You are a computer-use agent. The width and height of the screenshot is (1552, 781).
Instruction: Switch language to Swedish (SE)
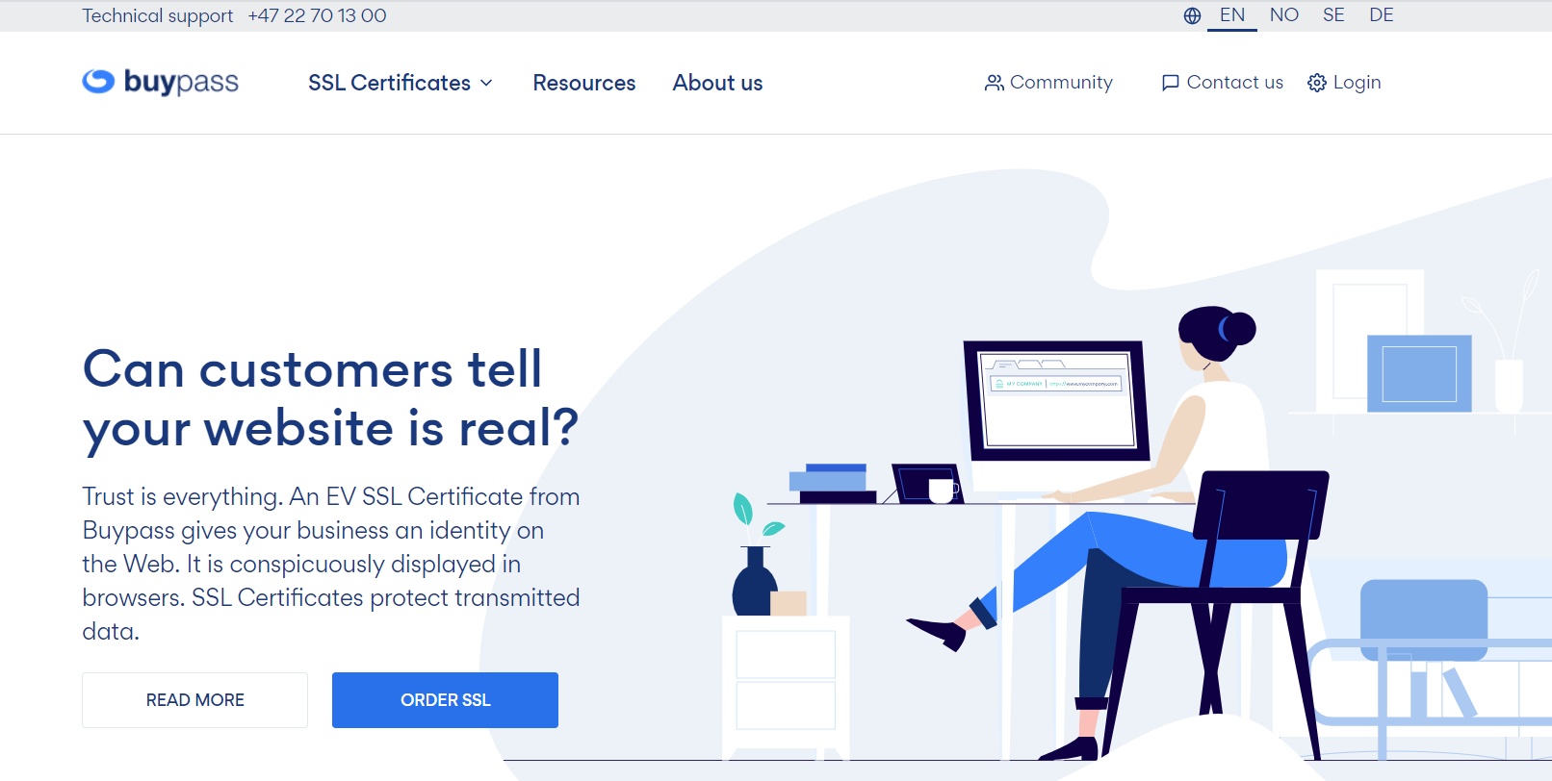(1333, 15)
